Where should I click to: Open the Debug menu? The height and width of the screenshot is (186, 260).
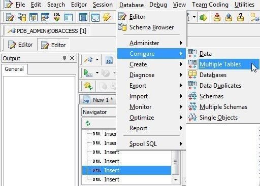pyautogui.click(x=158, y=5)
